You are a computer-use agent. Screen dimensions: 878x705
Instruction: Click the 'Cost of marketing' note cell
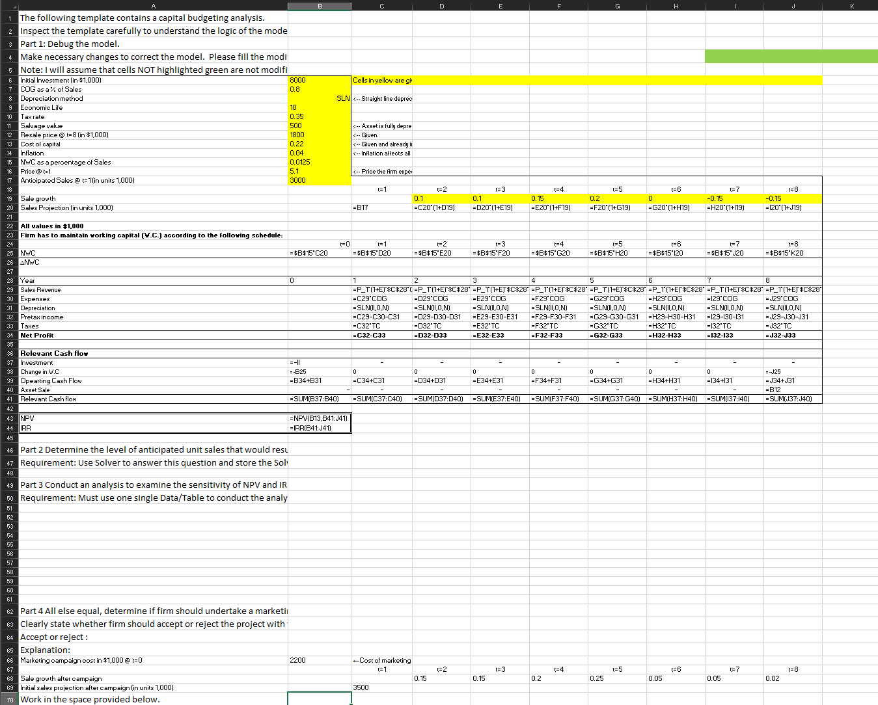(382, 660)
